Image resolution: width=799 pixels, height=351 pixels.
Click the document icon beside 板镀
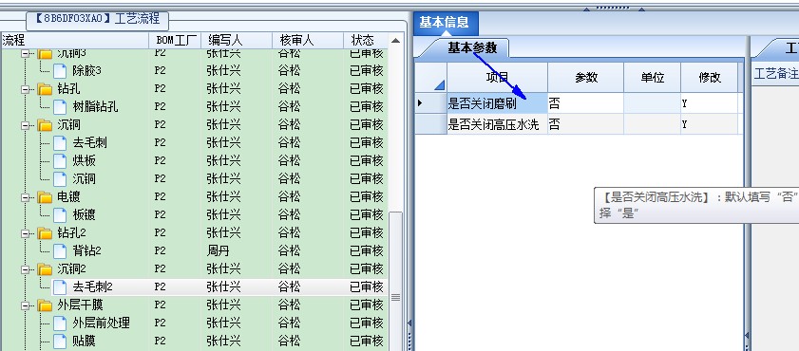(x=60, y=214)
